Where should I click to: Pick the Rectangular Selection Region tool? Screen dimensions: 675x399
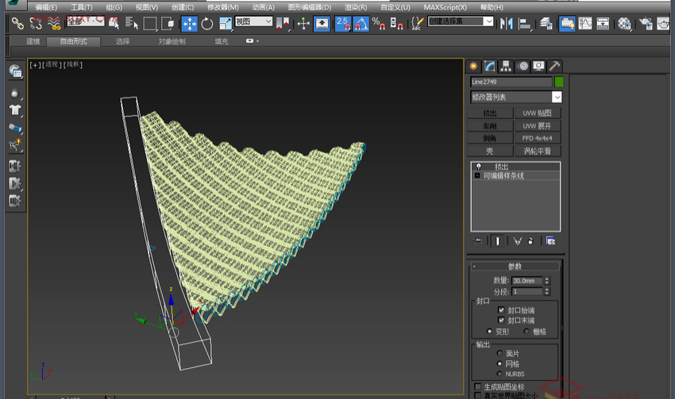click(150, 23)
